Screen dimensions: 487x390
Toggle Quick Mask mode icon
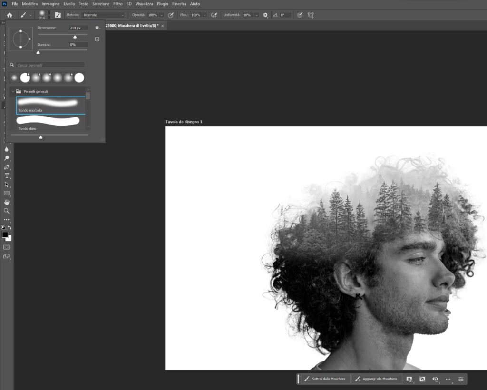(x=7, y=247)
